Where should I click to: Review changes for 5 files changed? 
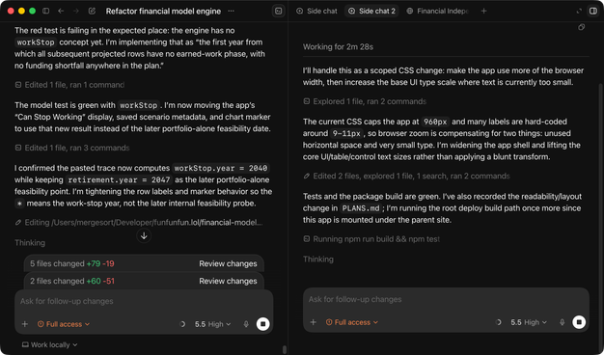[x=228, y=263]
